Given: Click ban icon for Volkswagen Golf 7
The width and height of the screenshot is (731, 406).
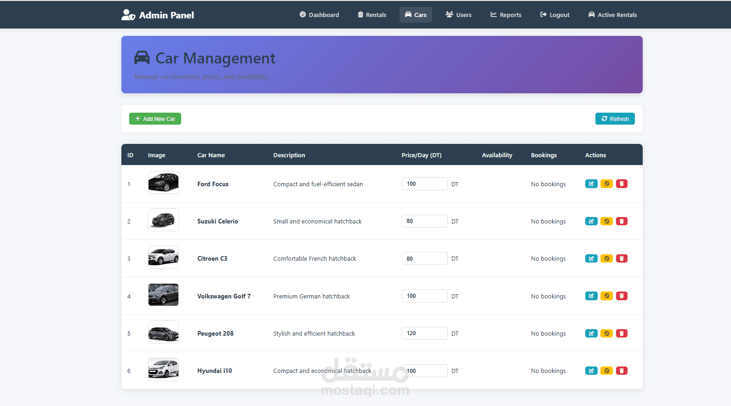Looking at the screenshot, I should (606, 296).
